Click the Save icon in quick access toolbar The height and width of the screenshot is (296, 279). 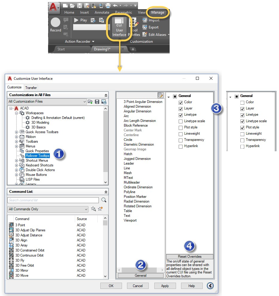click(x=80, y=6)
